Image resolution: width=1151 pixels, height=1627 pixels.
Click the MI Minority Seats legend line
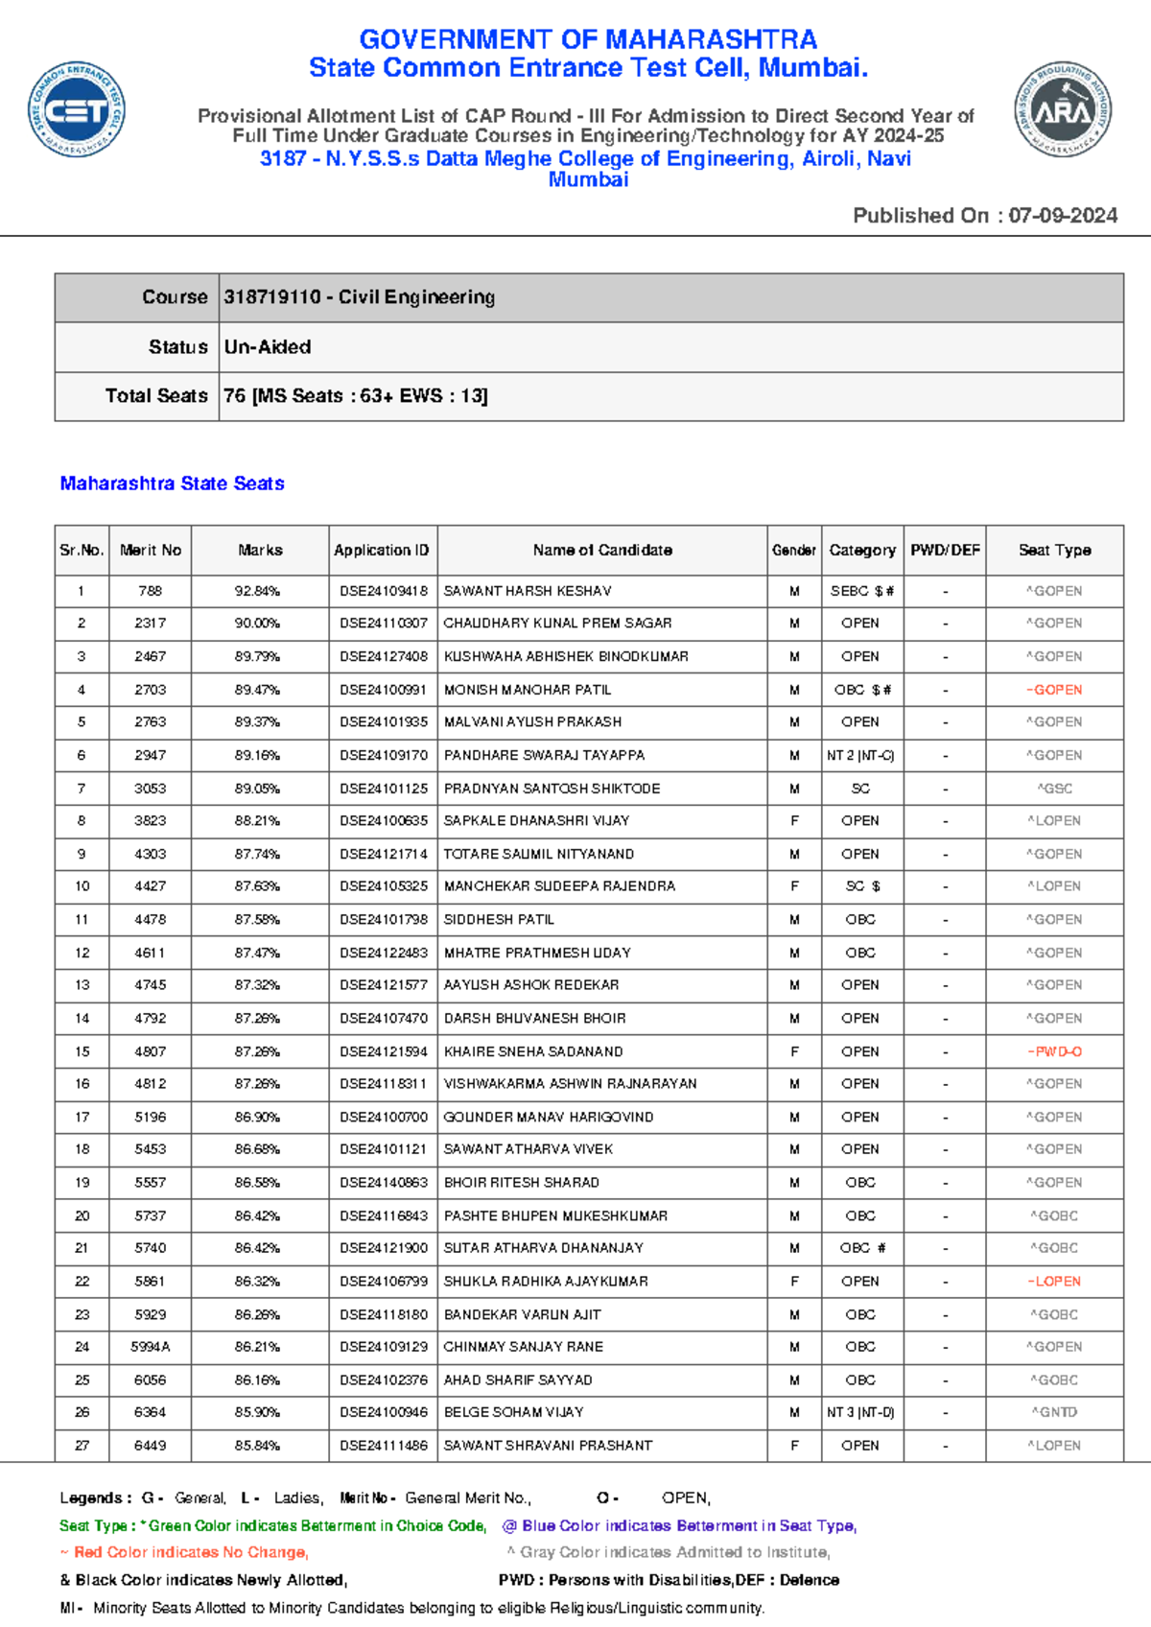pos(412,1608)
